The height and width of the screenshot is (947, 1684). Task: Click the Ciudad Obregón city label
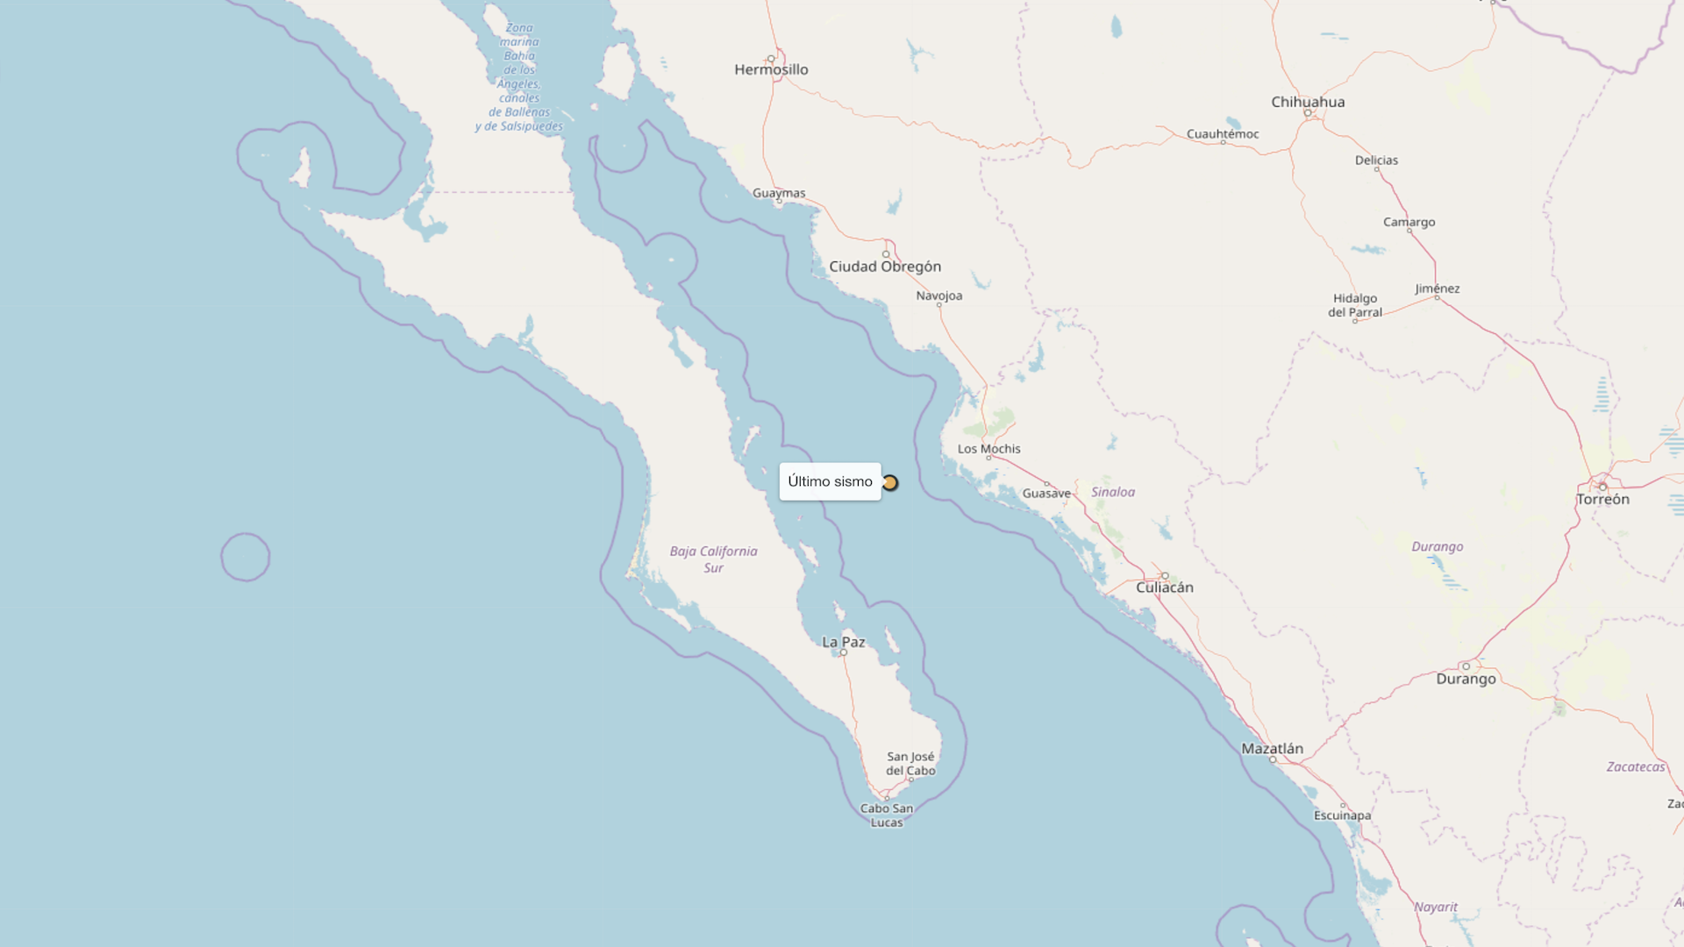(885, 267)
